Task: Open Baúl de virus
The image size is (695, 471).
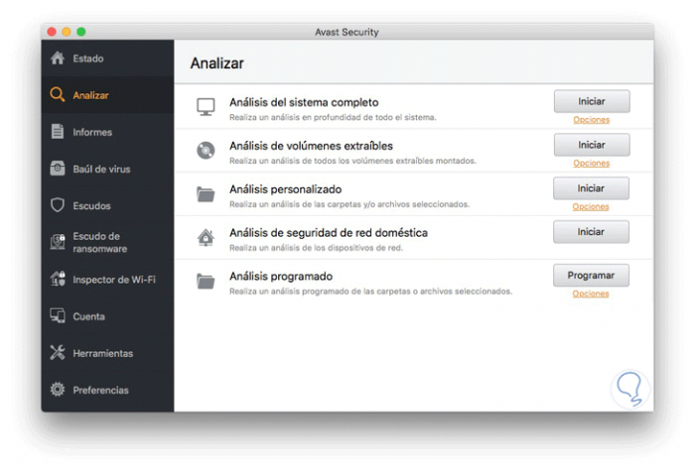Action: click(x=107, y=169)
